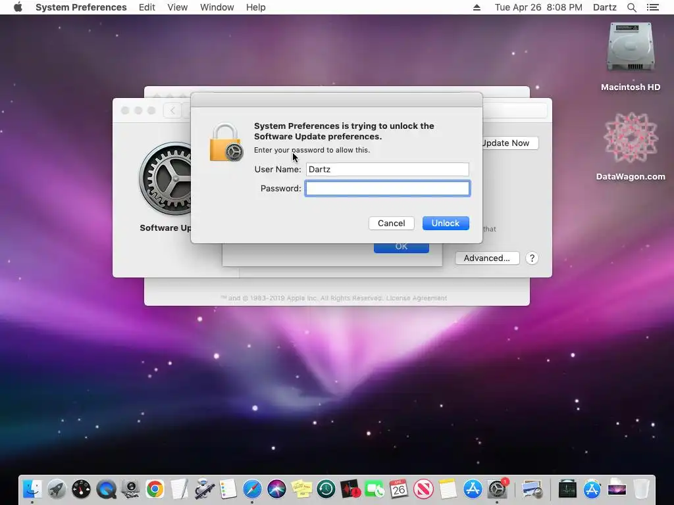The height and width of the screenshot is (505, 674).
Task: Open the System Preferences application menu
Action: 81,7
